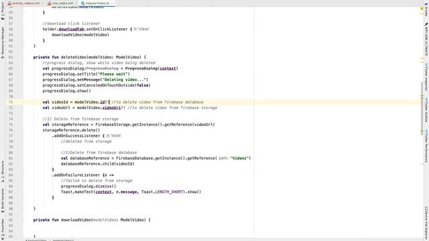The height and width of the screenshot is (241, 429).
Task: Click the AdapterVideo breadcrumb at bottom
Action: pyautogui.click(x=36, y=240)
